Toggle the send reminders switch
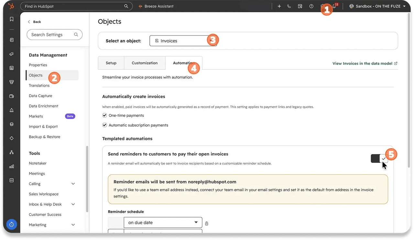Screen dimensions: 414x240 point(379,158)
